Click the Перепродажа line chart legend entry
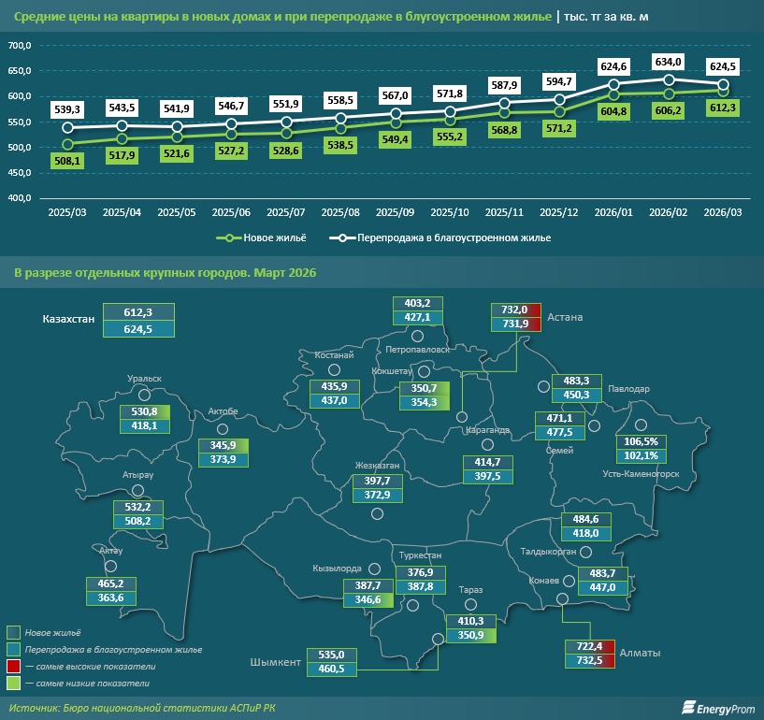Screen dimensions: 764x720 pos(440,238)
